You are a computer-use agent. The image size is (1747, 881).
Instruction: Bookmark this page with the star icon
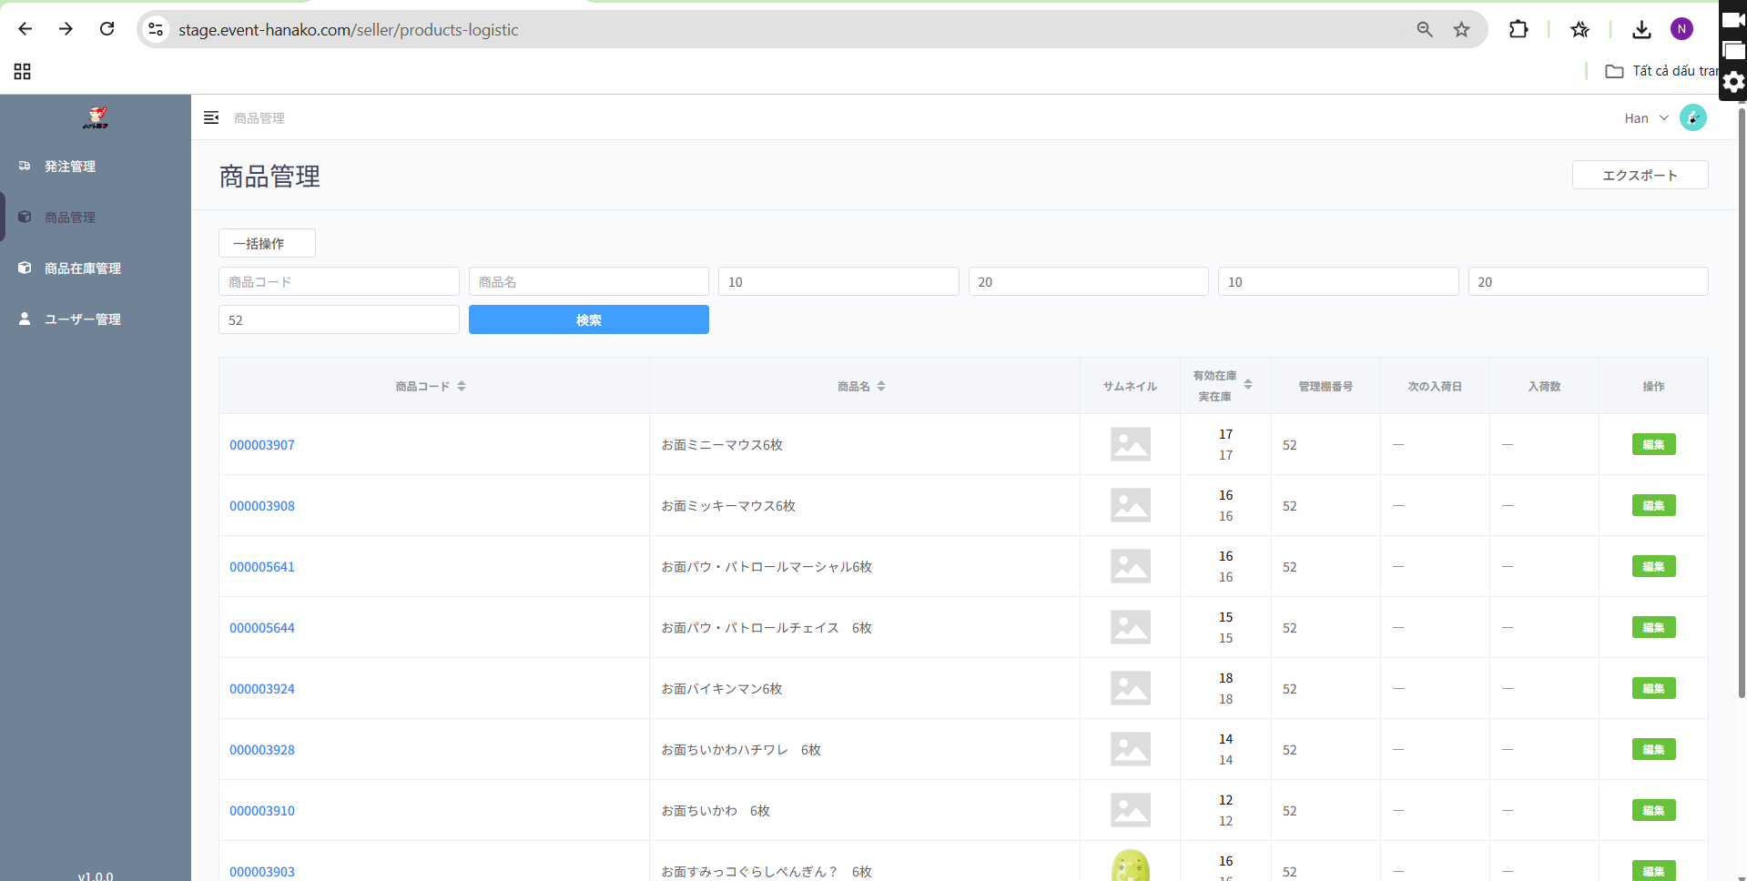[1461, 29]
